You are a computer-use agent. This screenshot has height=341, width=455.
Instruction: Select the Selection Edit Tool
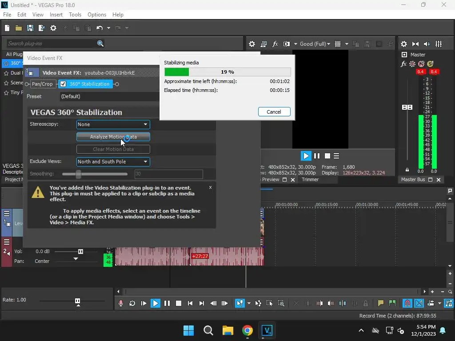(x=270, y=303)
